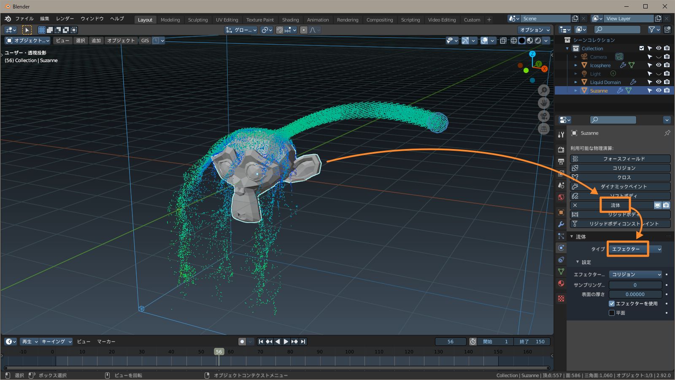
Task: Open the Tool properties tab icon
Action: tap(561, 135)
